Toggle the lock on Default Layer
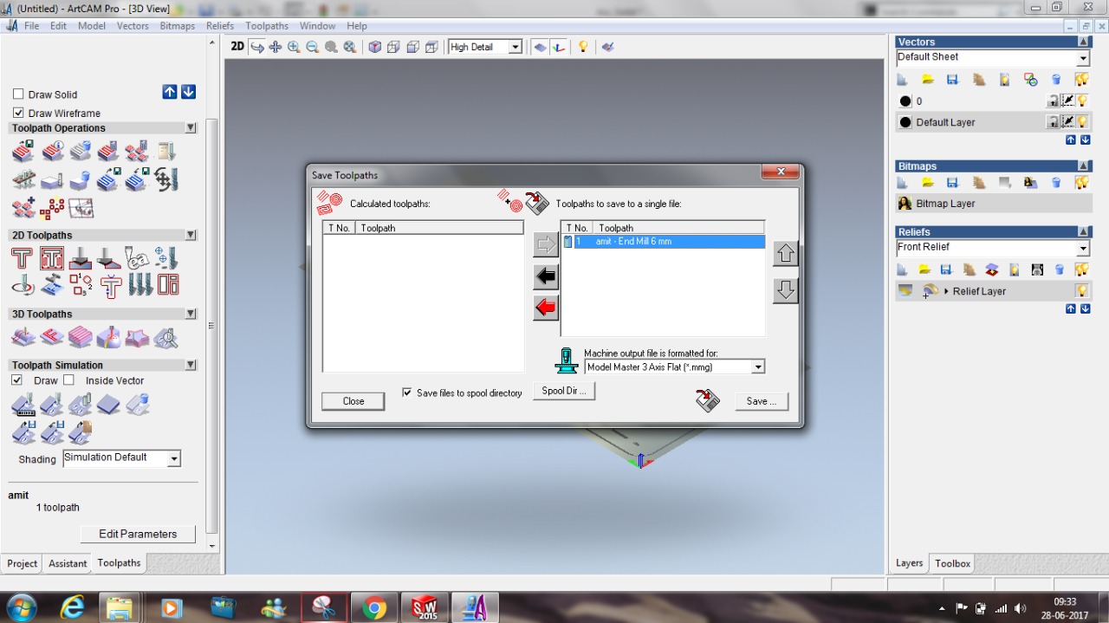The height and width of the screenshot is (623, 1109). click(1053, 122)
